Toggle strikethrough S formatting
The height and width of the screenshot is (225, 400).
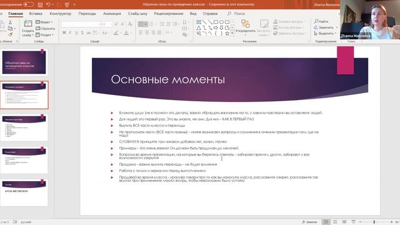pos(82,32)
